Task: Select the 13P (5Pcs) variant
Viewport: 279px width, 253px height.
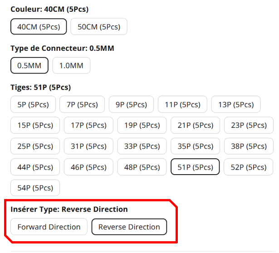Action: (236, 104)
